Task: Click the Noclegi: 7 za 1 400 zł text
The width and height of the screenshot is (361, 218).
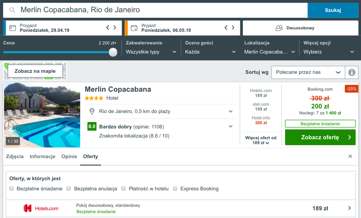Action: click(320, 113)
